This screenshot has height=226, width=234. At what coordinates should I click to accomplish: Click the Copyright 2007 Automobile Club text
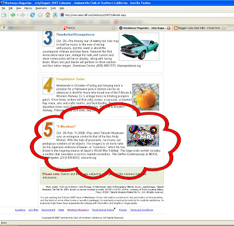point(82,218)
